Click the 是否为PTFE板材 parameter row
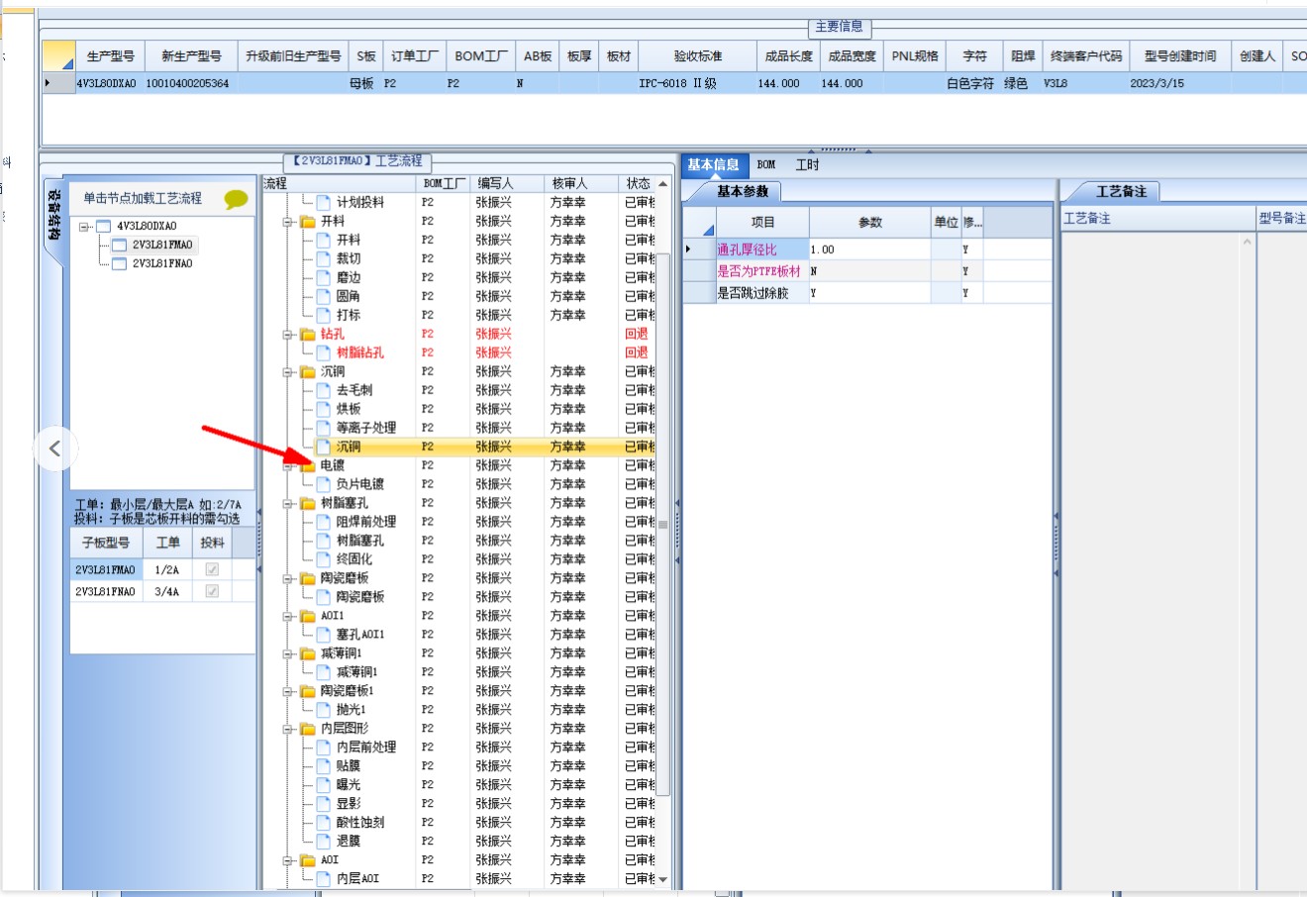The image size is (1307, 897). 866,271
